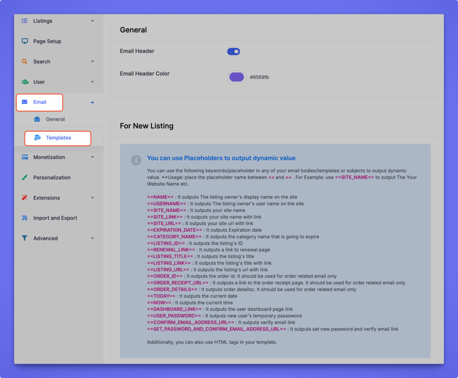Open the Page Setup section
The width and height of the screenshot is (458, 378).
tap(47, 41)
